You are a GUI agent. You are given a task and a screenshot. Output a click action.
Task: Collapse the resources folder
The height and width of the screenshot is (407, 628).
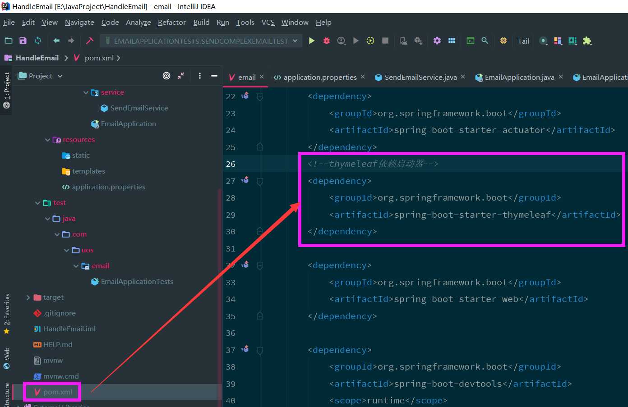click(48, 140)
